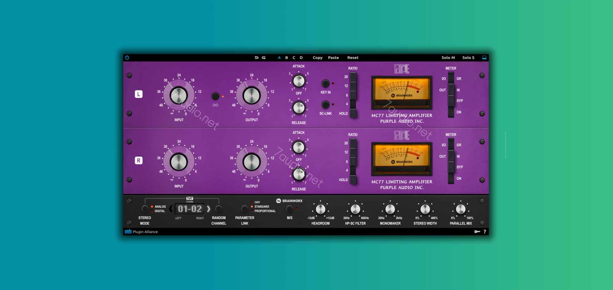Set R channel meter to GR
Screen dimensions: 613x290
coord(451,145)
